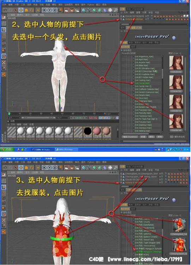The height and width of the screenshot is (265, 191).
Task: Toggle the Y axis lock in upper window
Action: click(49, 10)
